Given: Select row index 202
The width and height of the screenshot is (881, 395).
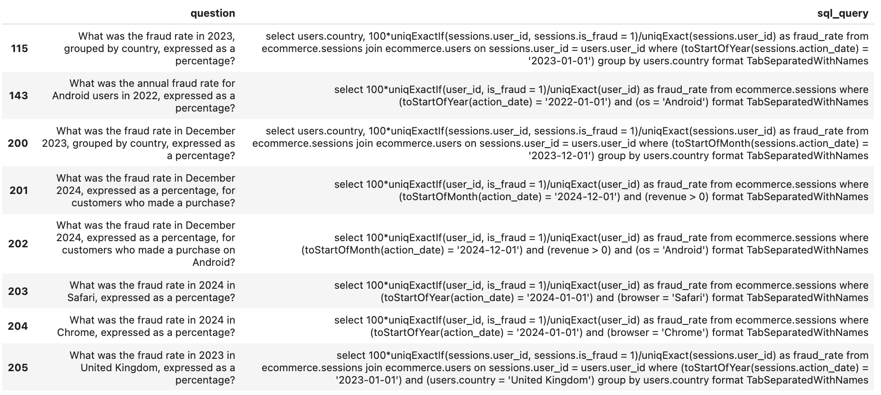Looking at the screenshot, I should click(x=18, y=244).
